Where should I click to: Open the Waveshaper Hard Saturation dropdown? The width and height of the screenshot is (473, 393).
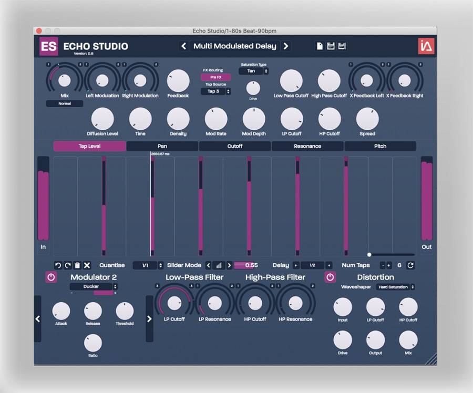395,287
